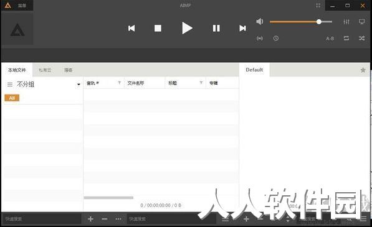
Task: Open the internet radio capture icon
Action: pos(260,39)
